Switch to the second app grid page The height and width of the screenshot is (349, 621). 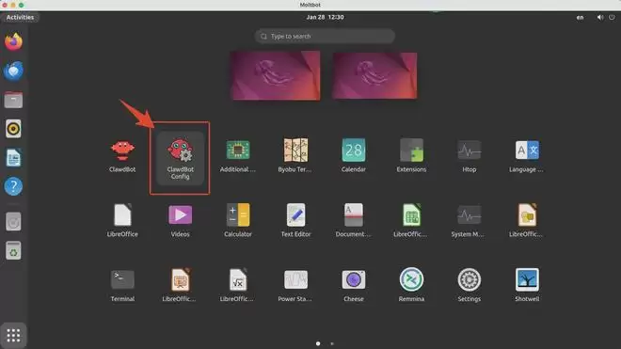click(332, 343)
